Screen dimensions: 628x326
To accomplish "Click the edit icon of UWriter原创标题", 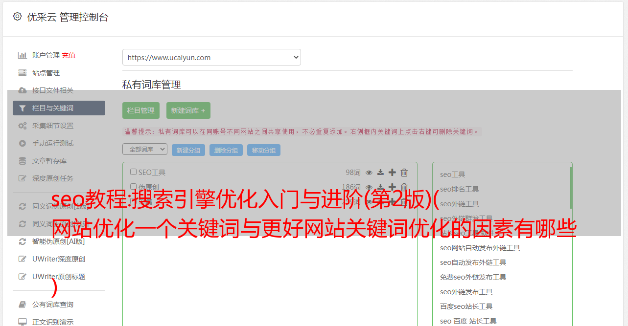I will (x=22, y=277).
